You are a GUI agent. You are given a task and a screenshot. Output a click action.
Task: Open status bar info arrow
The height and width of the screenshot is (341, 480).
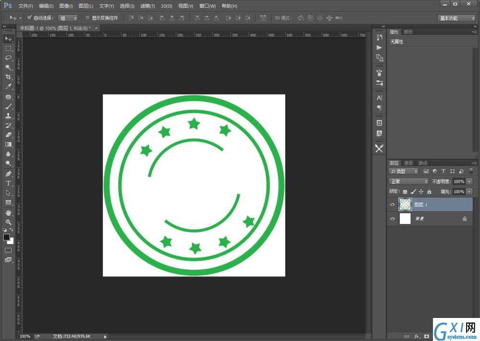pyautogui.click(x=105, y=336)
